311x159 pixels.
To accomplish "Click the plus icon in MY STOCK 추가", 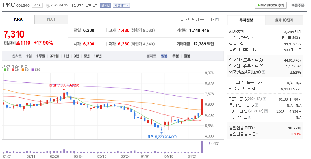I will pos(258,5).
